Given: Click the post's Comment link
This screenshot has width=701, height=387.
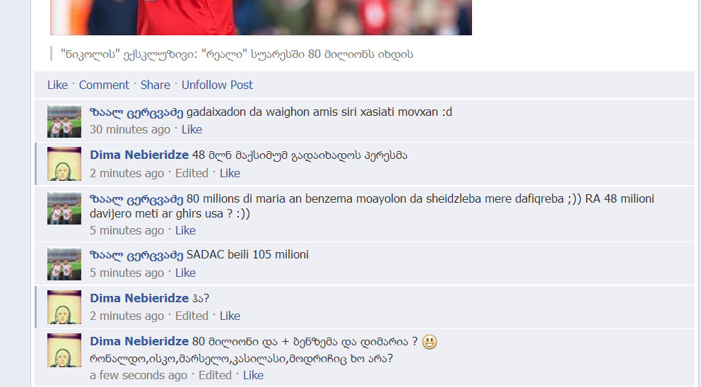Looking at the screenshot, I should pos(104,85).
